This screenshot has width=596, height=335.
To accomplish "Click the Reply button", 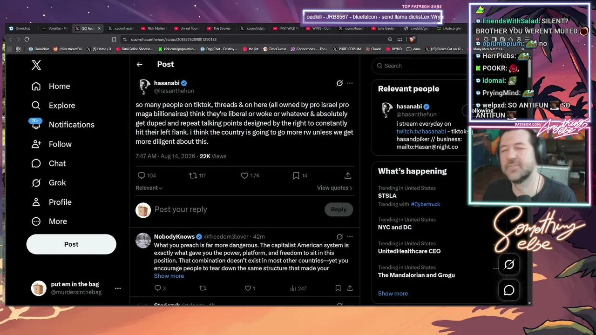I will tap(339, 209).
